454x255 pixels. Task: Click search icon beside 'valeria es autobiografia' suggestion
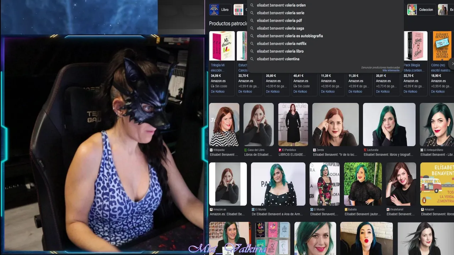tap(252, 36)
